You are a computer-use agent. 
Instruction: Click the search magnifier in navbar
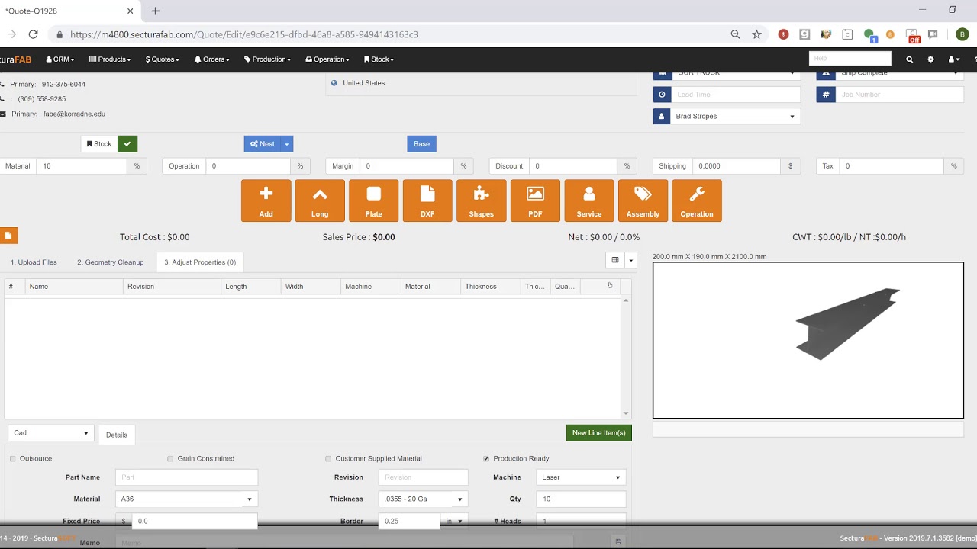[909, 59]
